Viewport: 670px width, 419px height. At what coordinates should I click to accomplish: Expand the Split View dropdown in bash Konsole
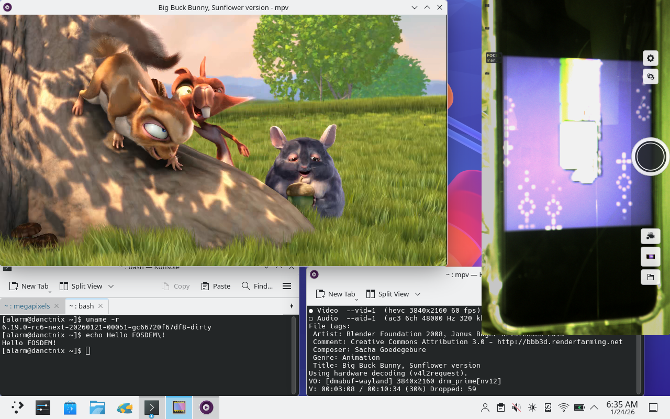click(x=111, y=286)
